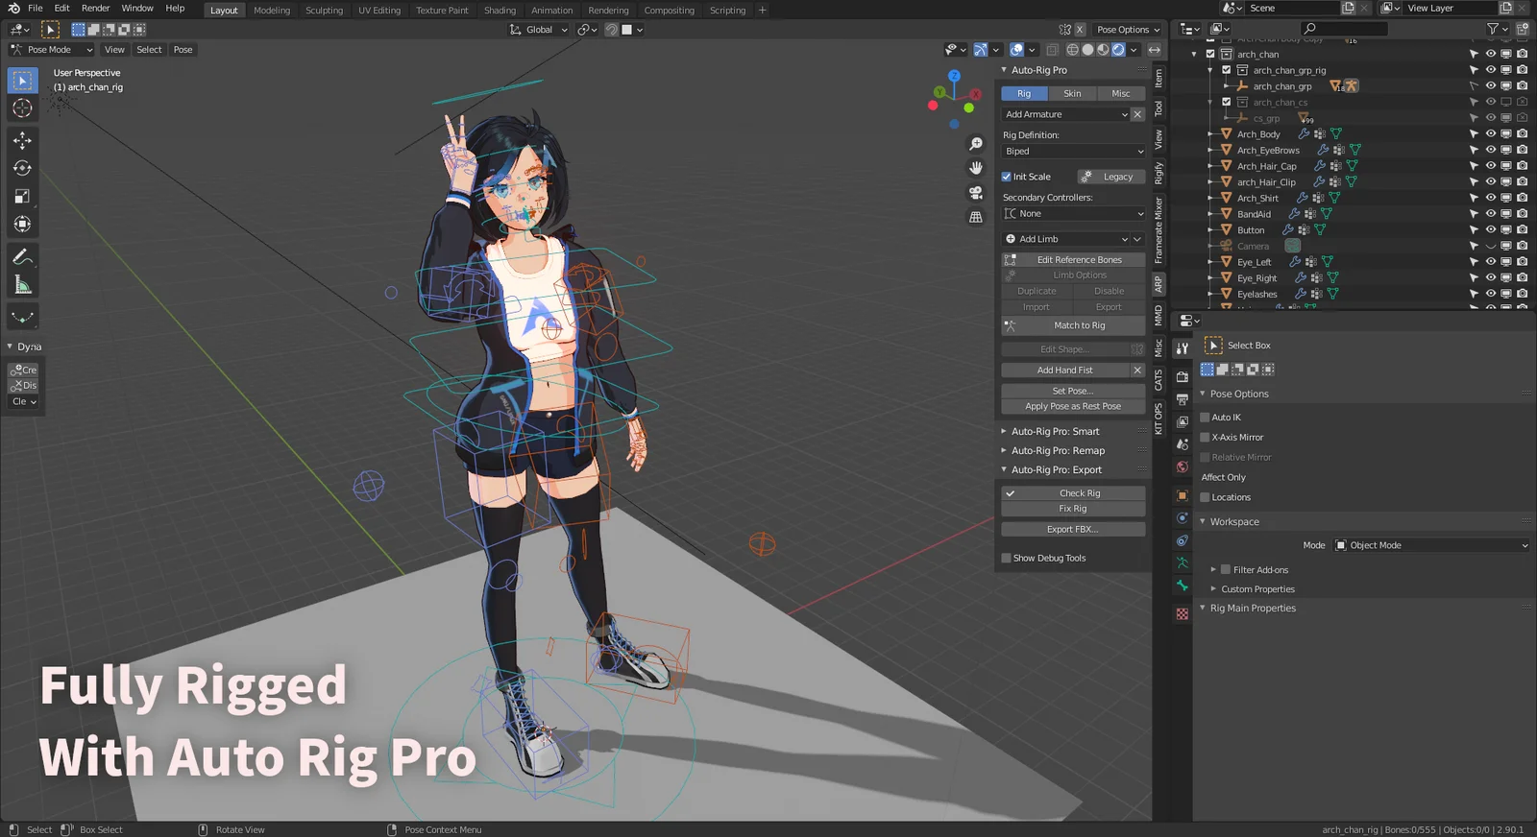
Task: Click the Export FBX button
Action: (x=1073, y=530)
